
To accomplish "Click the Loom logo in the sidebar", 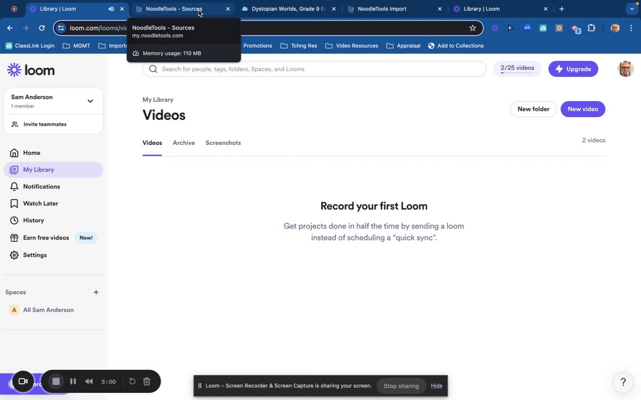I will (31, 70).
